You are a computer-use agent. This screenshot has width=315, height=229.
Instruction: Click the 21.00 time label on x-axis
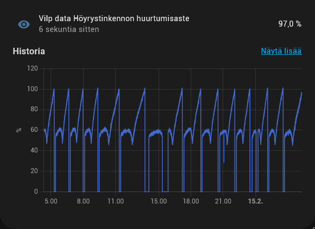click(x=223, y=201)
